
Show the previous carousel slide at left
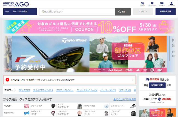point(8,54)
